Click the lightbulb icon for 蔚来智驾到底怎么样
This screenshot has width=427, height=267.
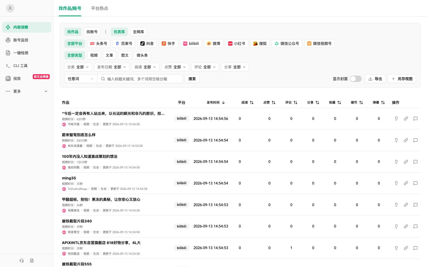point(396,140)
